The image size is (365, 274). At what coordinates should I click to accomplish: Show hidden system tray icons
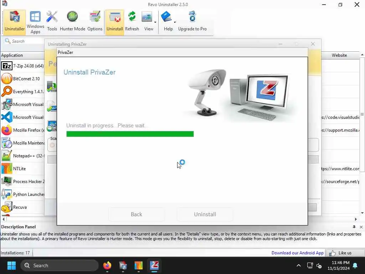point(299,265)
